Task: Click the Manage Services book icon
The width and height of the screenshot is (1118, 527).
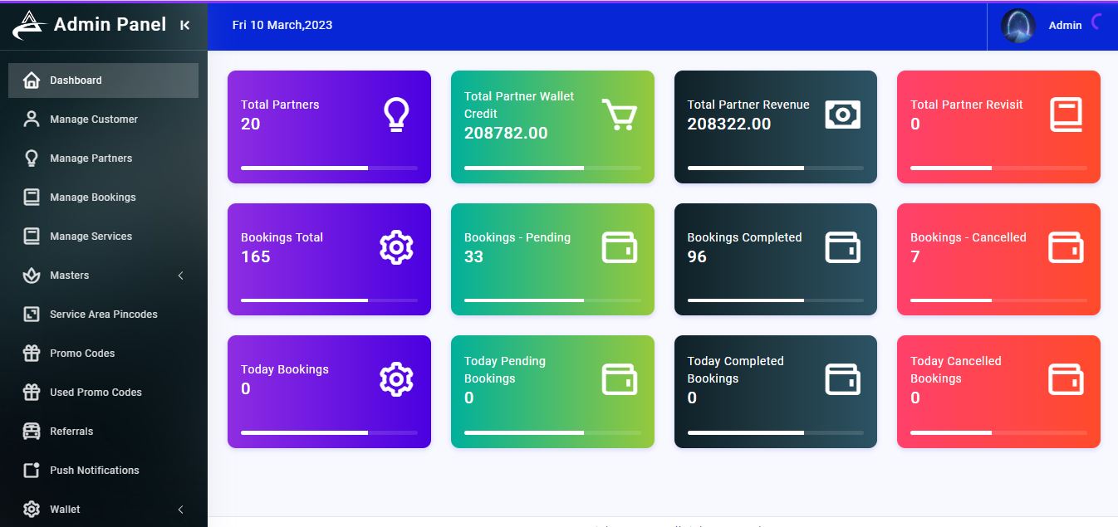Action: pyautogui.click(x=32, y=237)
